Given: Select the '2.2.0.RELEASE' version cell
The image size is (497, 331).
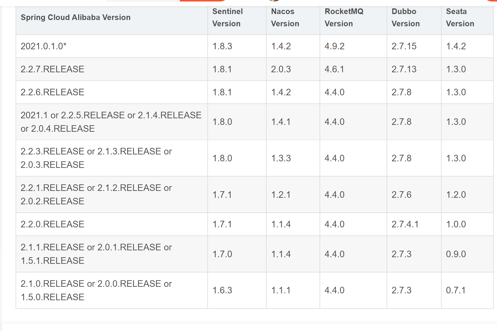Looking at the screenshot, I should pos(112,224).
